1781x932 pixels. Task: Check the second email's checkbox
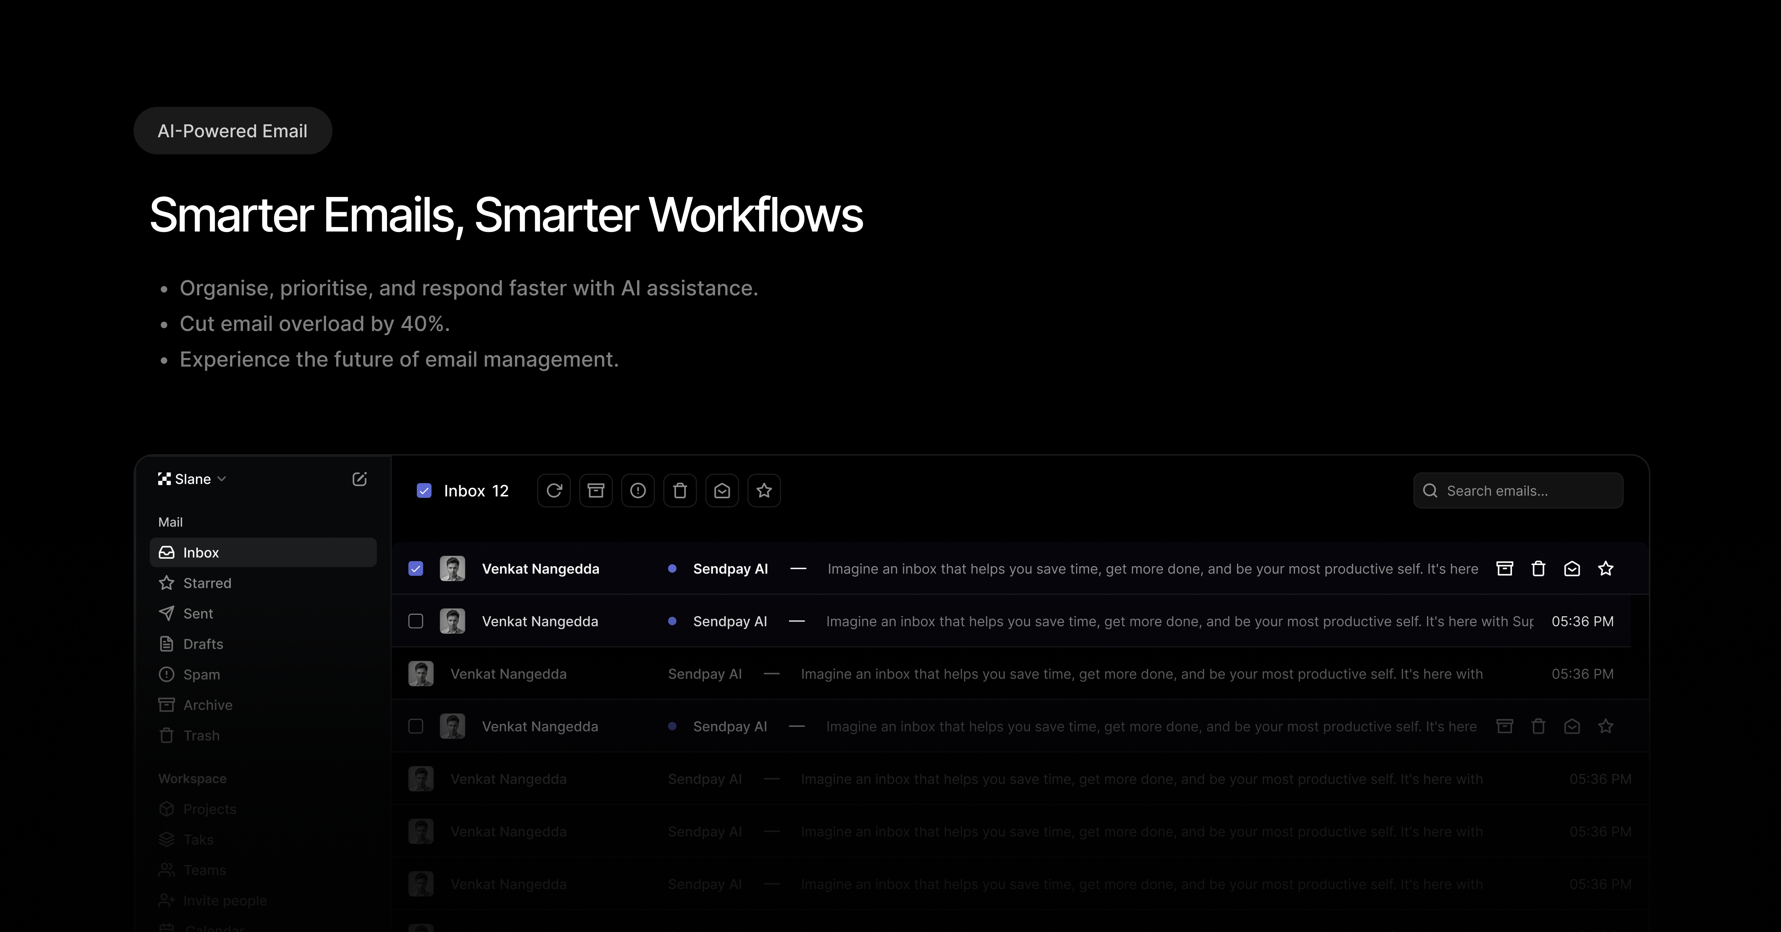pos(416,621)
